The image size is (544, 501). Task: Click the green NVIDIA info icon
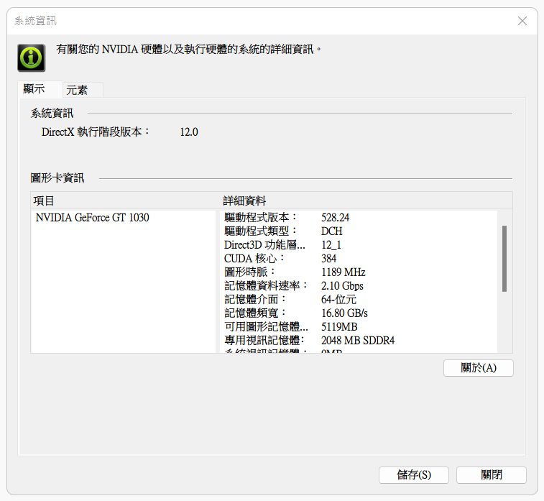click(31, 58)
